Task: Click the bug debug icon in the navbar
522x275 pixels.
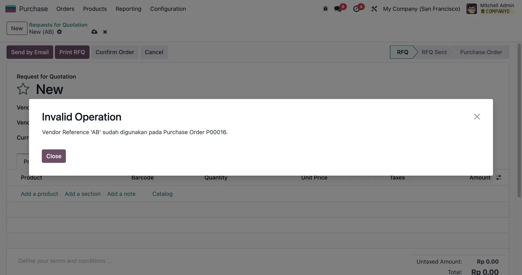Action: 325,9
